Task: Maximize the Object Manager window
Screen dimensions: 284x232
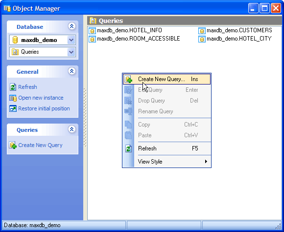Action: point(264,8)
